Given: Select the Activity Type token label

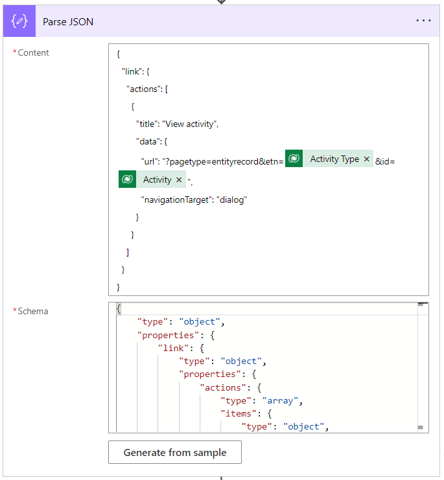Looking at the screenshot, I should (334, 159).
